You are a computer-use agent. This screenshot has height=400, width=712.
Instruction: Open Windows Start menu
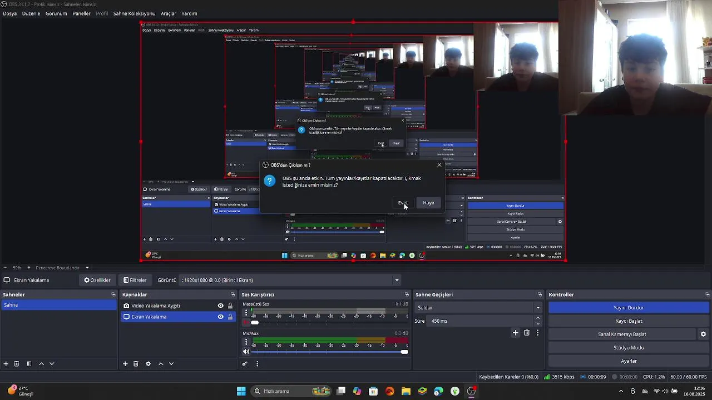coord(241,391)
